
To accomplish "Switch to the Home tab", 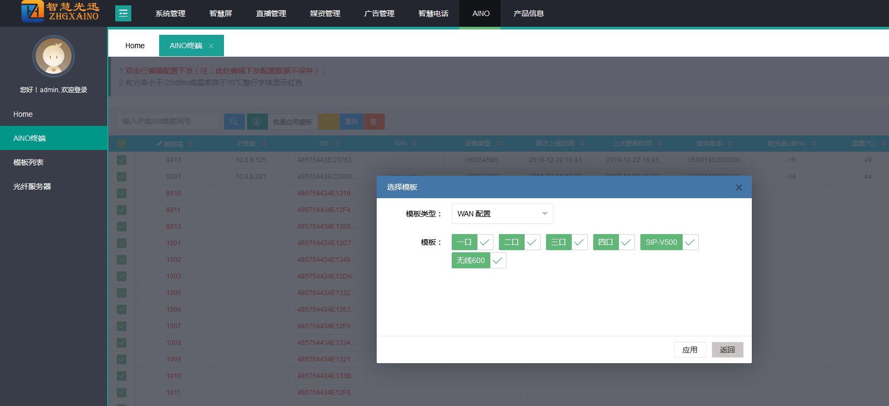I will point(135,46).
